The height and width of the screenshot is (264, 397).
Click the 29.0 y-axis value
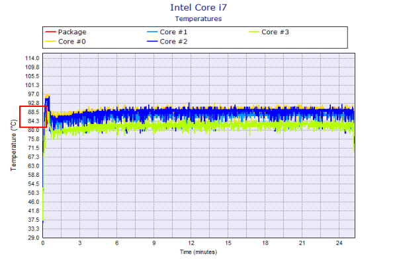tap(34, 238)
